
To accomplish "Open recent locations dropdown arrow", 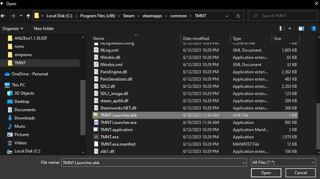I will point(21,16).
